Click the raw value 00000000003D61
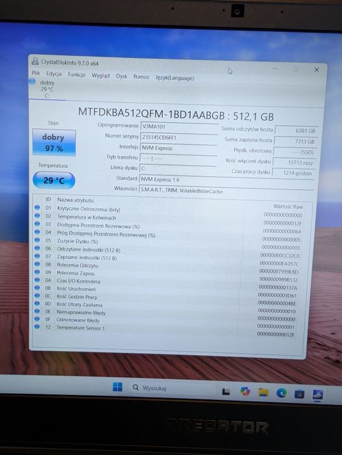Viewport: 342px width, 455px height. (277, 295)
